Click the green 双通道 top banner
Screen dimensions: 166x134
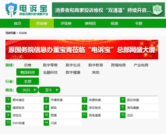[x=108, y=10]
